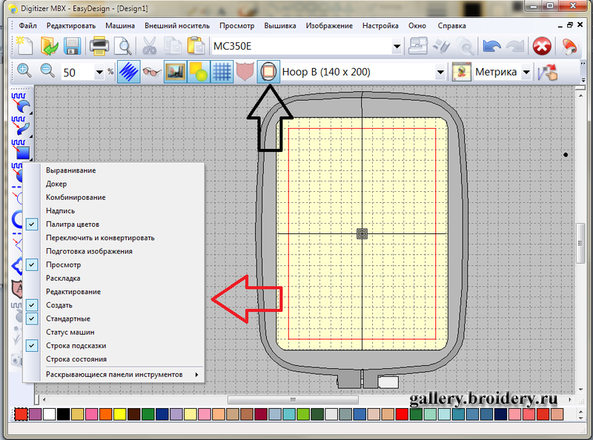Click the red cancel button on the toolbar

[542, 46]
